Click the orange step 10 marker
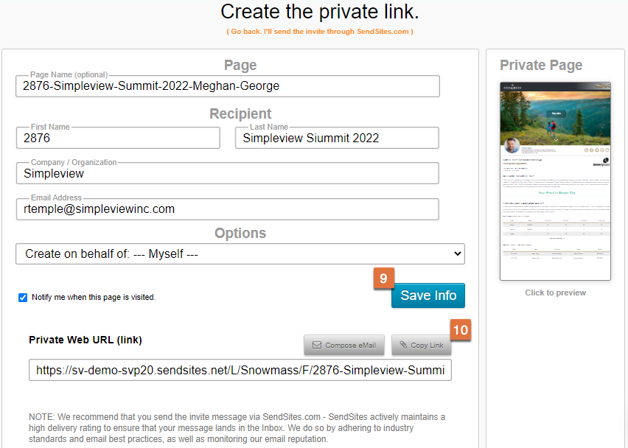The image size is (628, 448). (x=461, y=329)
